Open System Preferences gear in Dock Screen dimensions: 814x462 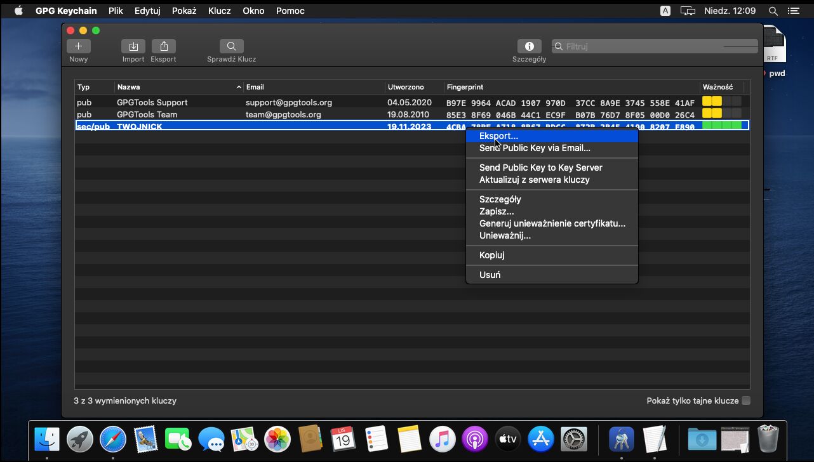tap(575, 439)
